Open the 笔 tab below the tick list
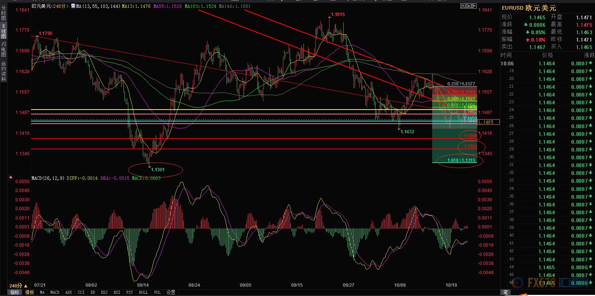 click(506, 293)
